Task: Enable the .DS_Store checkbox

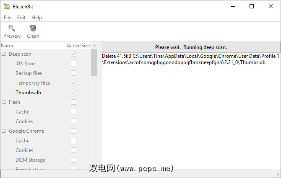Action: click(73, 64)
